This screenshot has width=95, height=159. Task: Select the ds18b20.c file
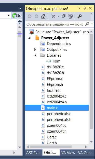click(55, 67)
